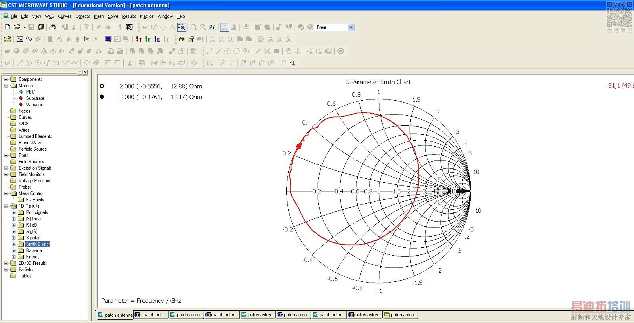This screenshot has width=634, height=323.
Task: Open the dropdown arrow beside Open icon
Action: click(x=24, y=27)
